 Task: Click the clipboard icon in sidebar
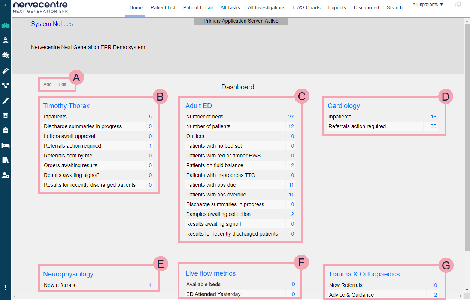(x=6, y=130)
